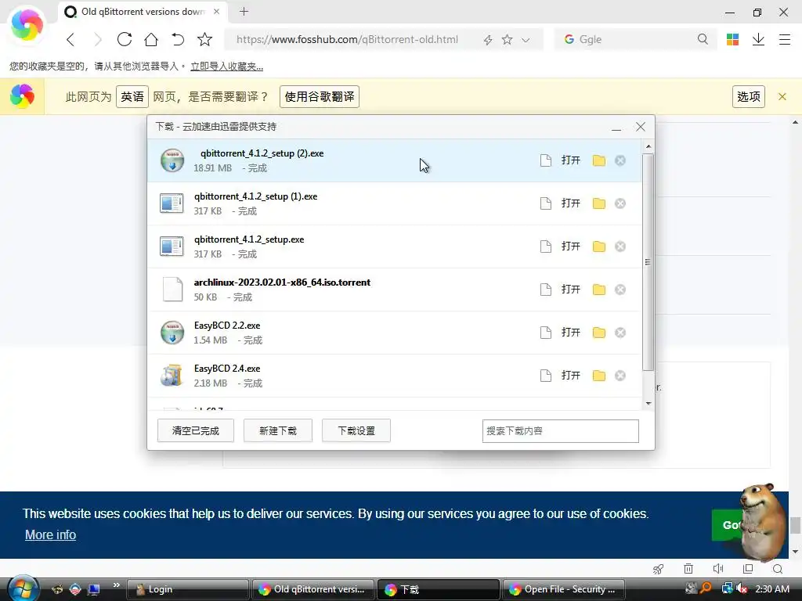Click the toolbar favorites star icon
802x601 pixels.
[204, 39]
